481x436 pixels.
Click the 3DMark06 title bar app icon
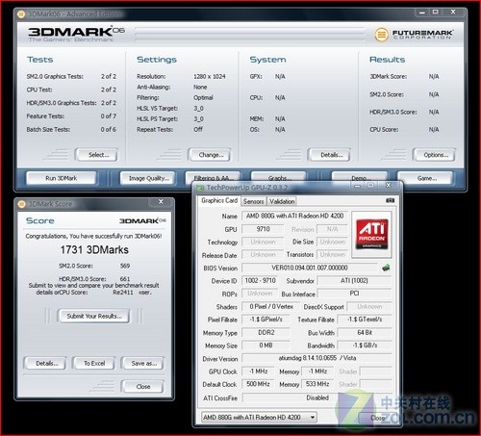click(x=21, y=14)
